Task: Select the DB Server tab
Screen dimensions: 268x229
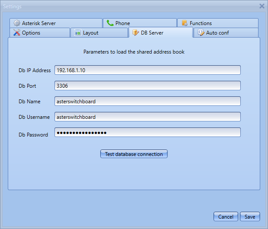Action: click(161, 32)
